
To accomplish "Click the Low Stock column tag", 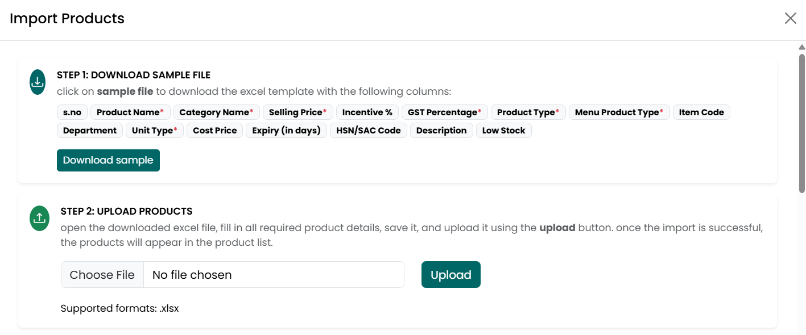I will click(504, 131).
